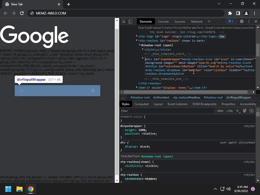
Task: Switch to the Elements tab
Action: pos(145,22)
